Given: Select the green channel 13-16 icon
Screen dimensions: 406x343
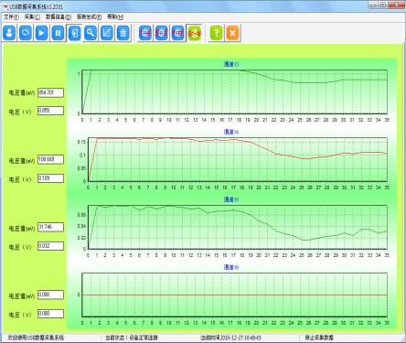Looking at the screenshot, I should point(195,33).
